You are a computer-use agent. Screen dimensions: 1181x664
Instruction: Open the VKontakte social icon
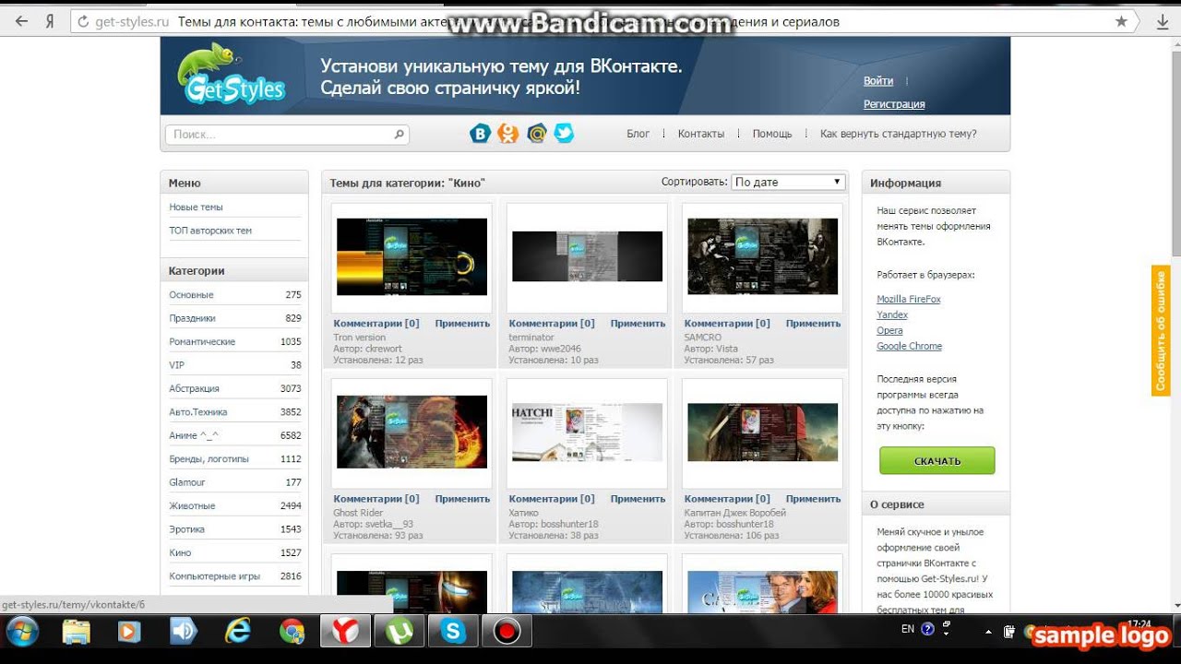(x=480, y=134)
